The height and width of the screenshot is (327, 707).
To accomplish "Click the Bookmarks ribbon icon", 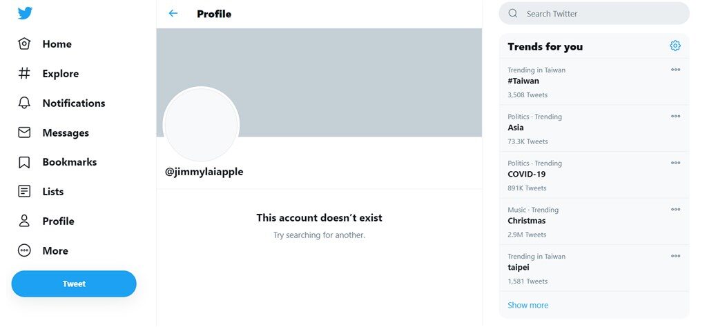I will pos(24,162).
